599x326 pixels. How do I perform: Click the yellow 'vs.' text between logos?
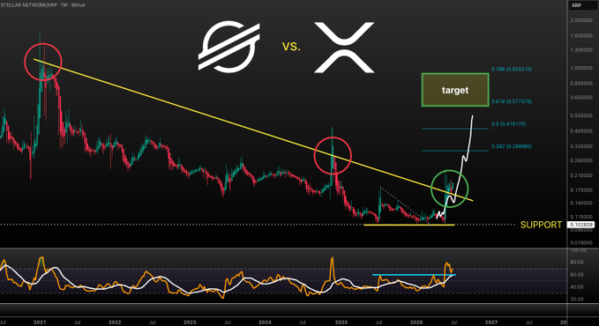point(291,47)
